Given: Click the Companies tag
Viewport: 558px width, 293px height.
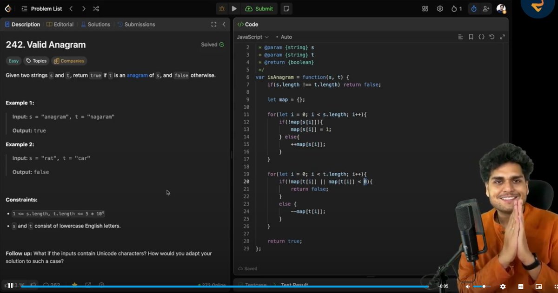Looking at the screenshot, I should (69, 61).
